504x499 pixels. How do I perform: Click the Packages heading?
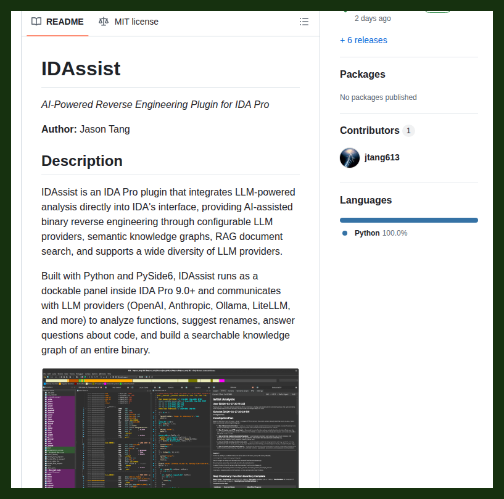coord(363,74)
